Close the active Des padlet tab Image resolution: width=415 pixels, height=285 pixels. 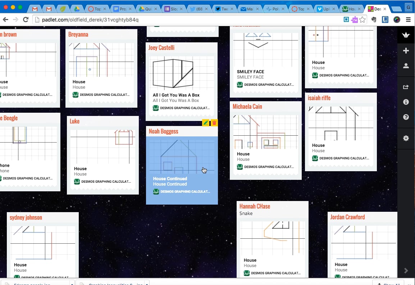tap(385, 9)
